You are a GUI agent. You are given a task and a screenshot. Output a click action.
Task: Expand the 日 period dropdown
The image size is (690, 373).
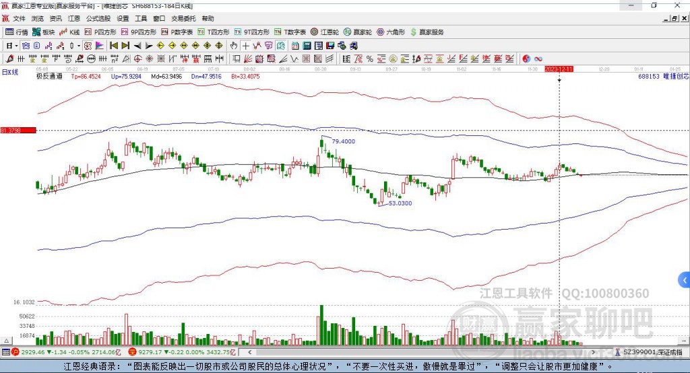[x=16, y=46]
